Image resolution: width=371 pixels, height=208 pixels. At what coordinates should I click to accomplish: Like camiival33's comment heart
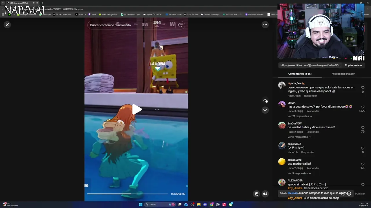click(363, 148)
